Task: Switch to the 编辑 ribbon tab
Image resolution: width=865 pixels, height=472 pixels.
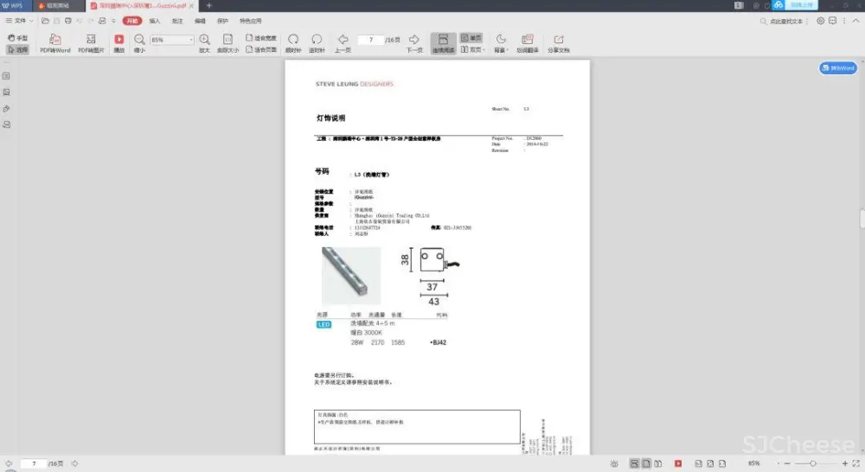Action: tap(200, 21)
